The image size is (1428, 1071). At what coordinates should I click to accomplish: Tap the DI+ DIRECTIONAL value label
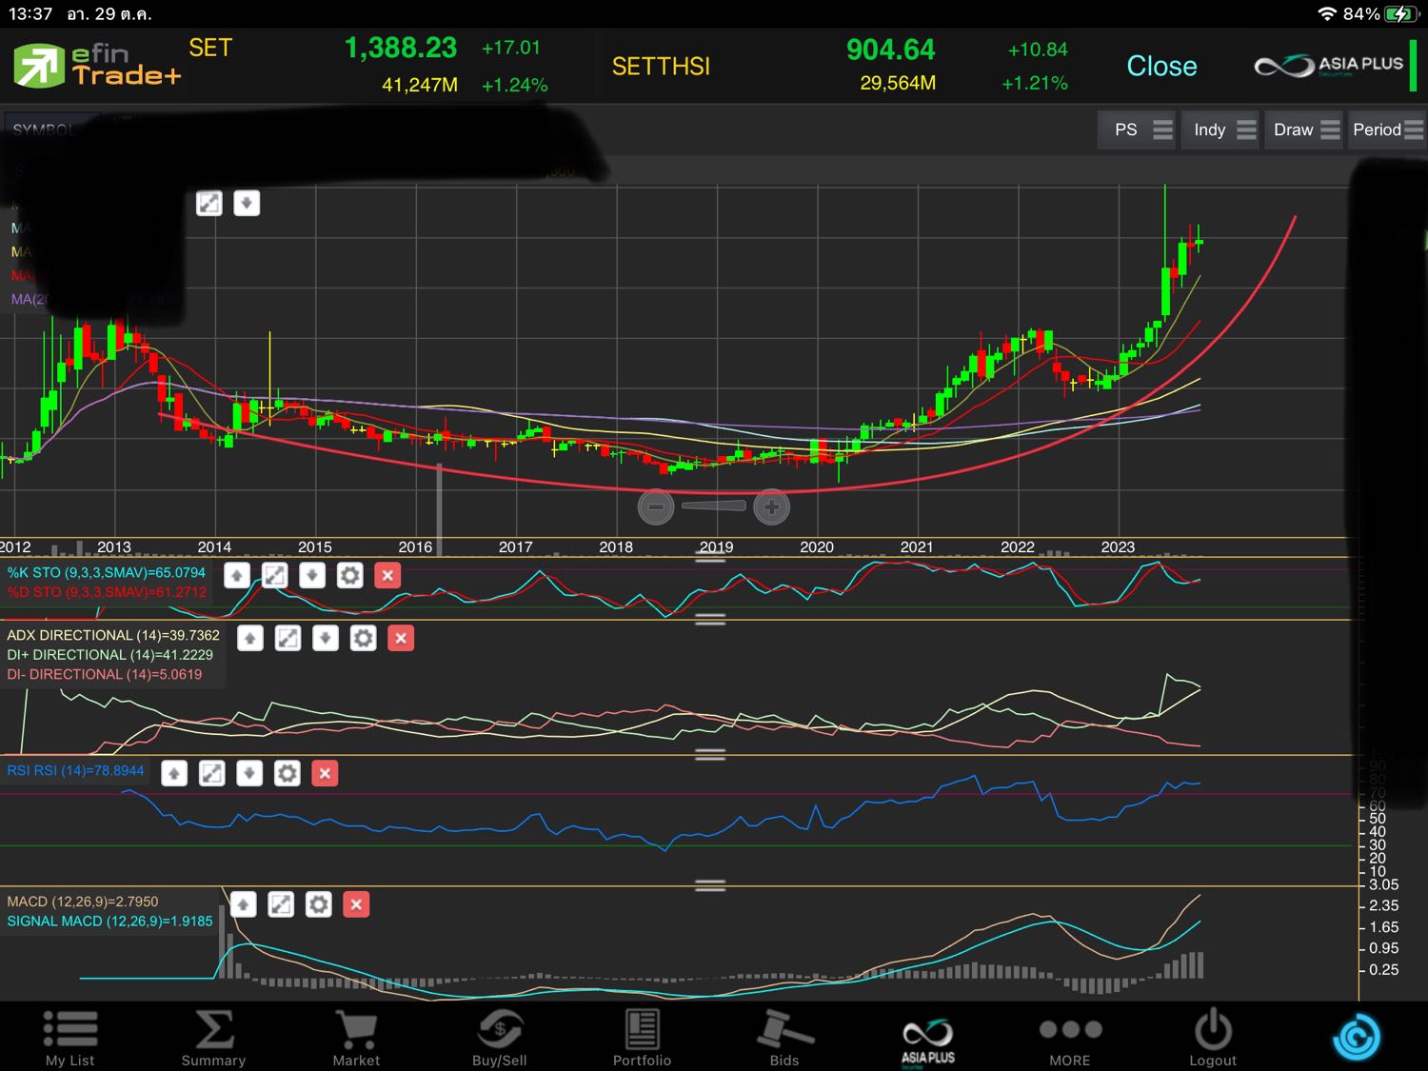pyautogui.click(x=110, y=654)
